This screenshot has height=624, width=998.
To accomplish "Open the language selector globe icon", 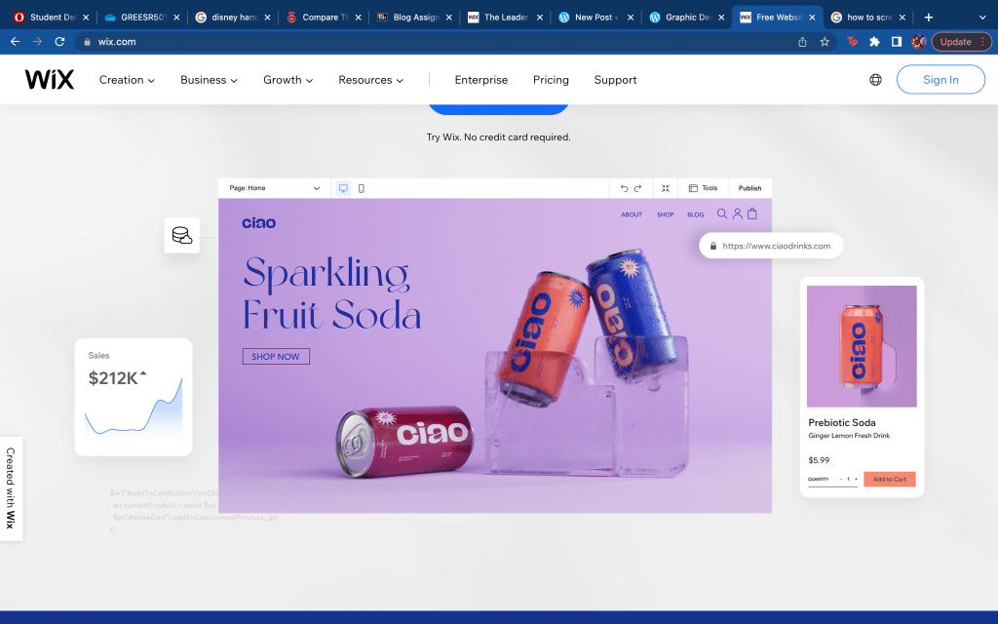I will (876, 80).
